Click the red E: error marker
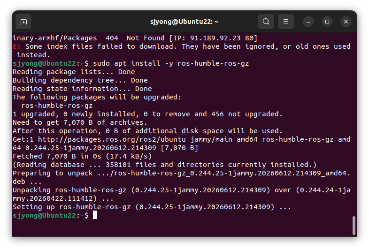The width and height of the screenshot is (369, 250). tap(17, 46)
